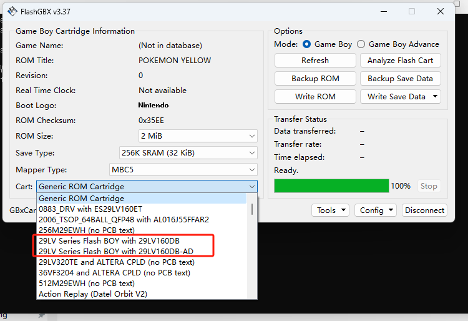Click the Disconnect button
The width and height of the screenshot is (468, 321).
[x=424, y=210]
